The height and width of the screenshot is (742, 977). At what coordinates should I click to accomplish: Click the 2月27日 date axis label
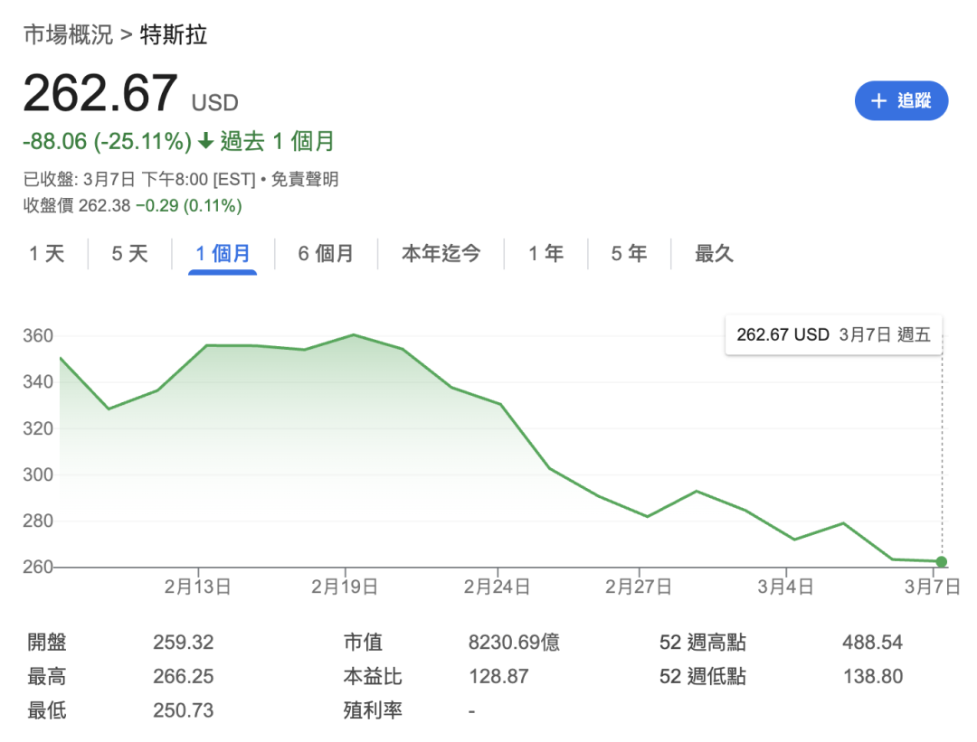(639, 587)
